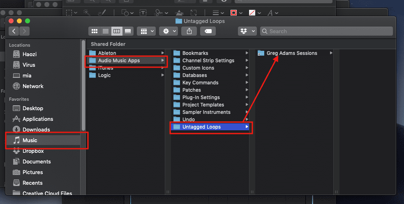Viewport: 404px width, 204px height.
Task: Select Downloads in the sidebar
Action: coord(36,129)
